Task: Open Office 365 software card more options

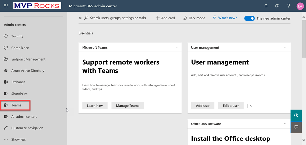Action: click(x=286, y=124)
